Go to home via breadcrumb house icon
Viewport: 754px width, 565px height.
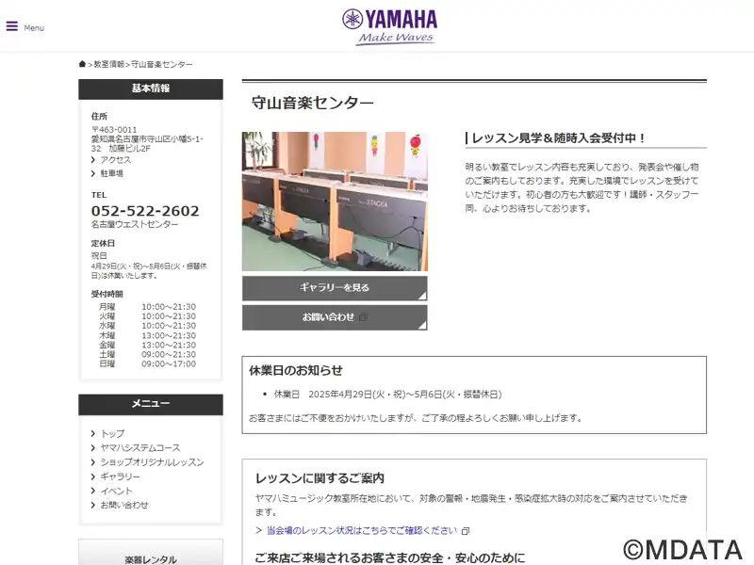[82, 64]
